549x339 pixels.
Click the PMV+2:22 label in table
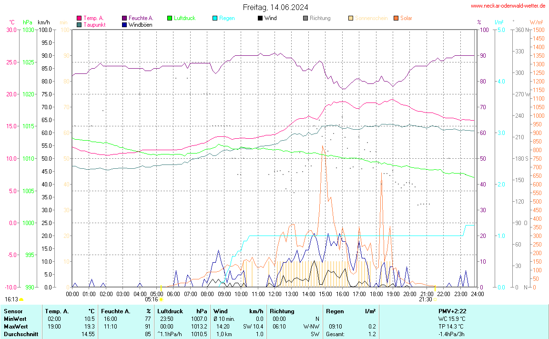(x=452, y=311)
